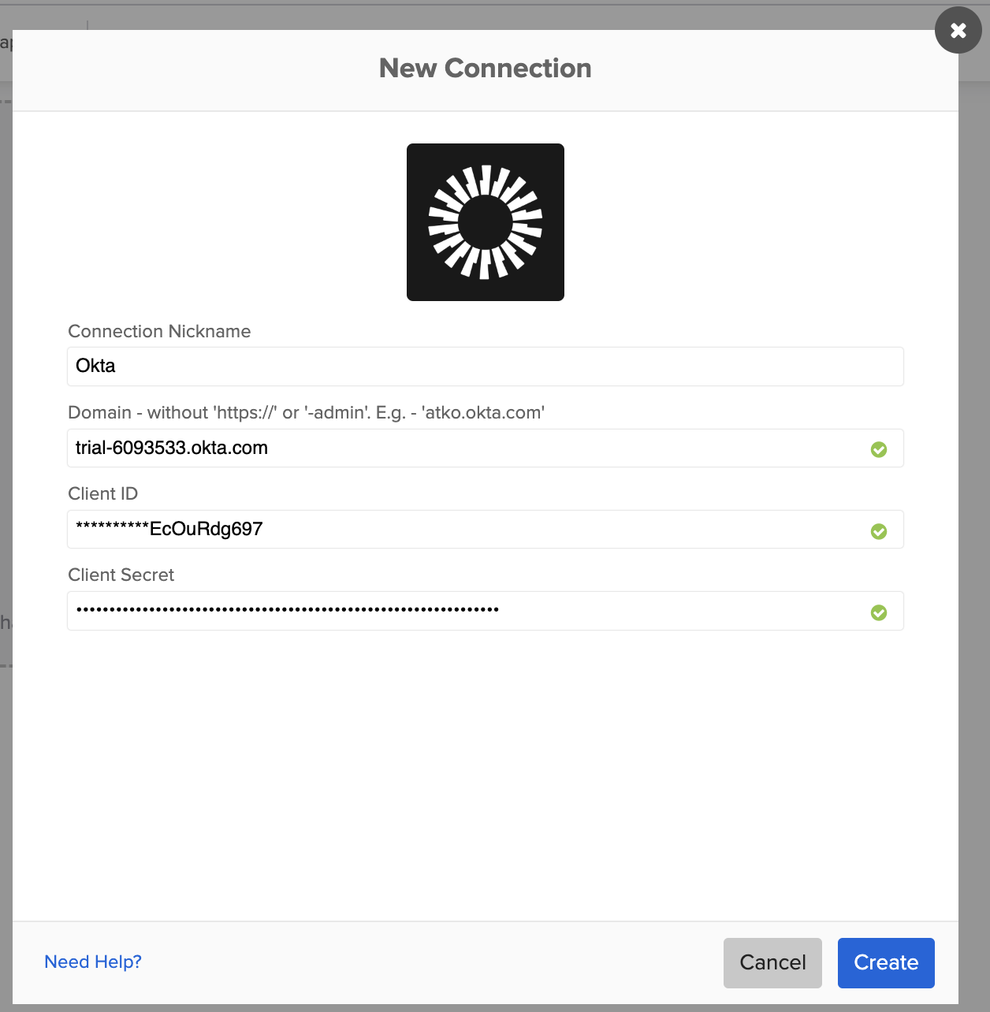Click the Connection Nickname label
Image resolution: width=990 pixels, height=1012 pixels.
pyautogui.click(x=159, y=332)
